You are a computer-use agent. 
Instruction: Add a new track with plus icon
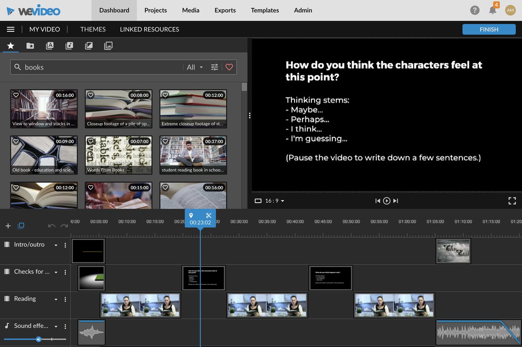pyautogui.click(x=8, y=226)
